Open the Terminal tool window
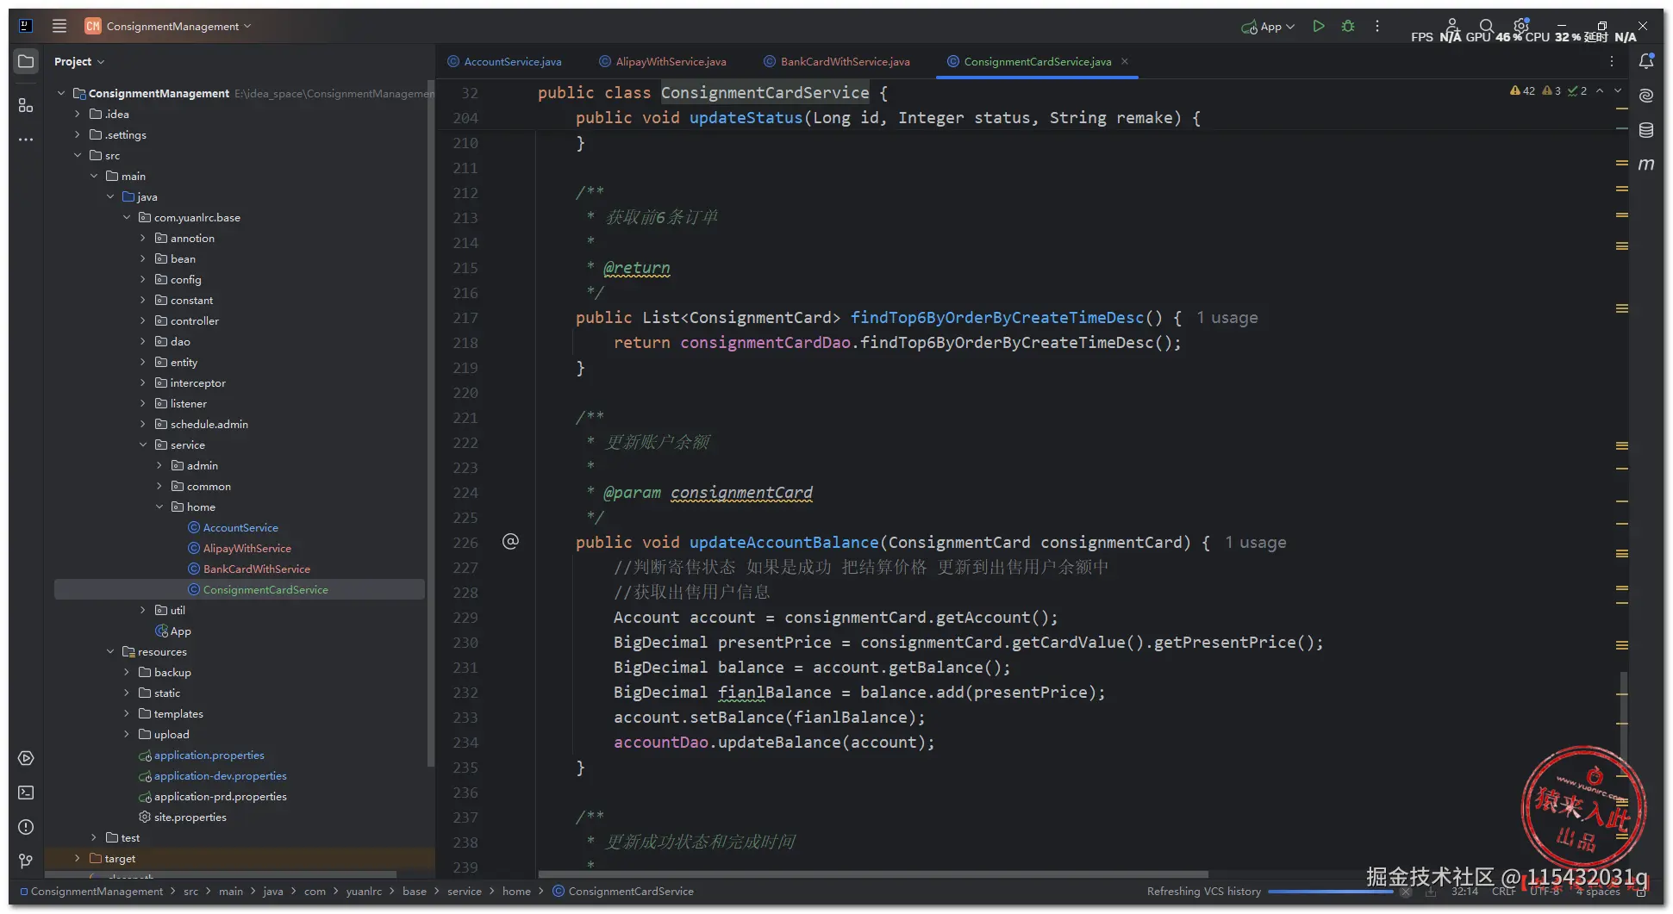This screenshot has height=914, width=1673. (x=26, y=793)
